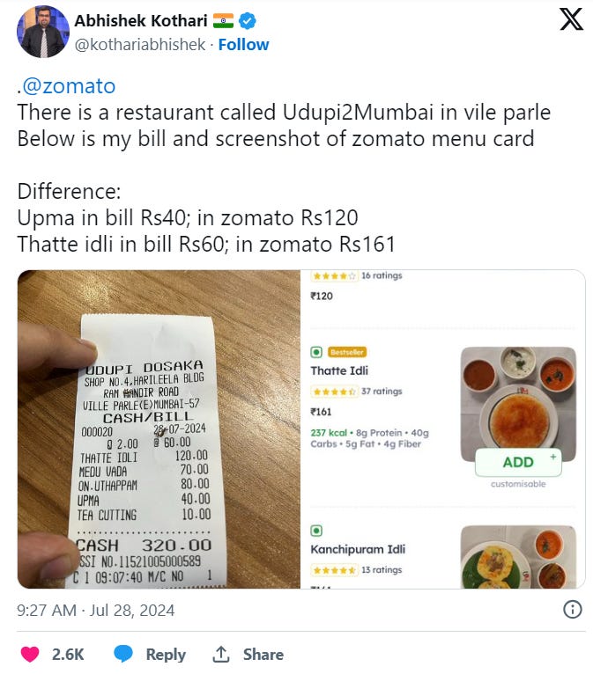Open the receipt bill photo
The width and height of the screenshot is (593, 674).
[159, 429]
